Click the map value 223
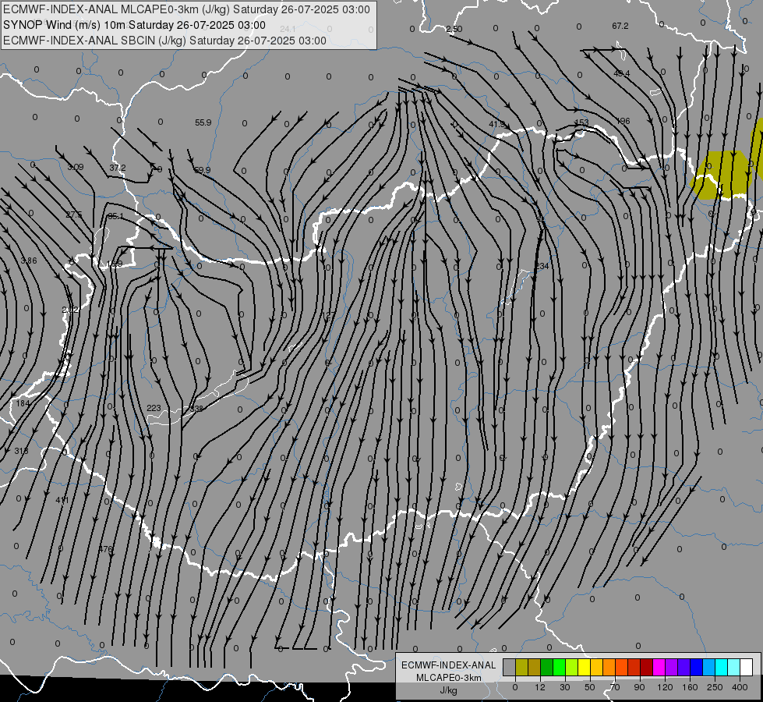The image size is (763, 702). click(x=154, y=408)
